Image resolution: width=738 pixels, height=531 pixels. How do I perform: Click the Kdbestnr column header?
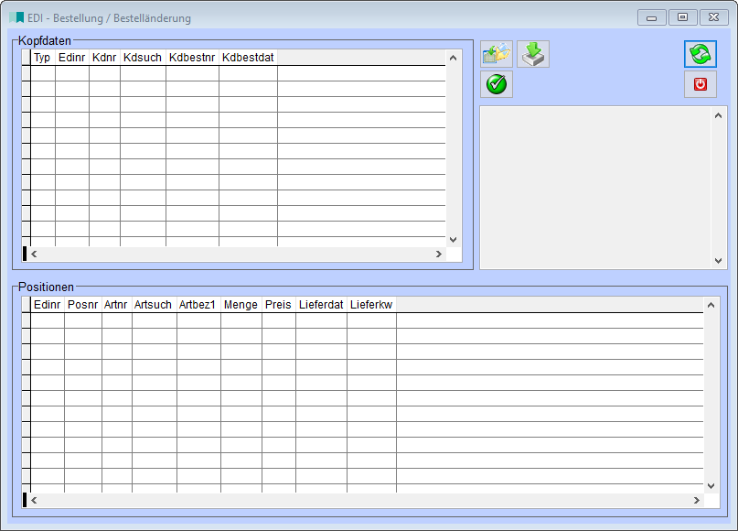click(192, 58)
